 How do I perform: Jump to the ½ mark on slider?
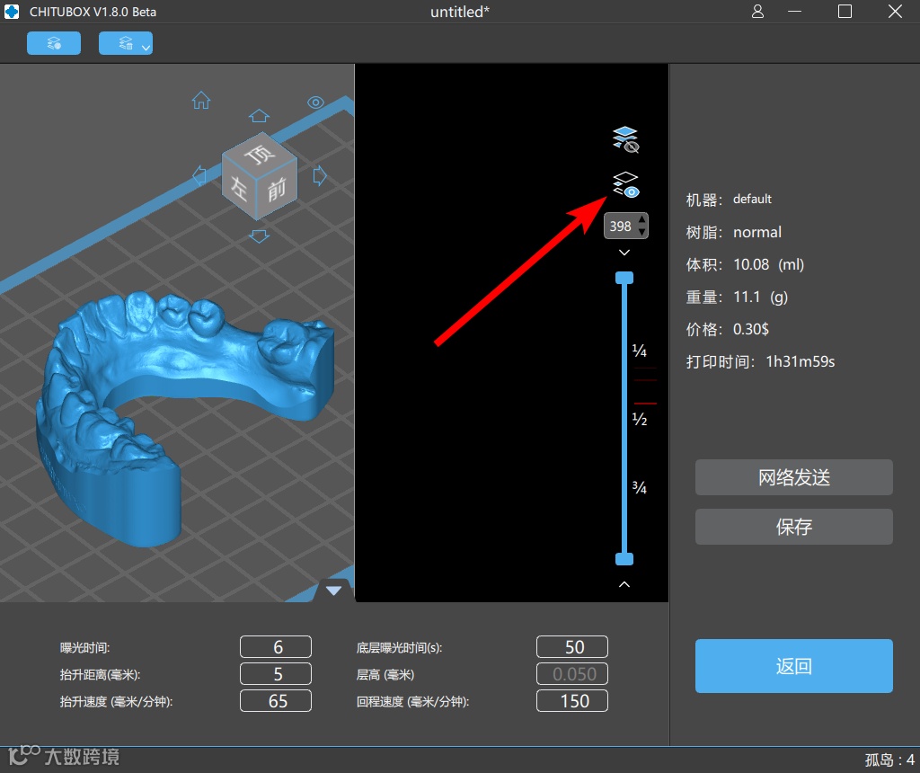pos(639,419)
